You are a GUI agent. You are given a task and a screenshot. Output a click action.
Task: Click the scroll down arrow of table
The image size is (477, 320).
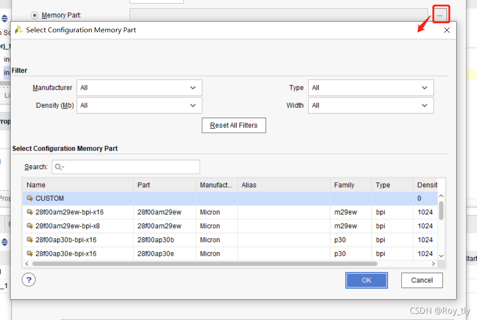tap(441, 256)
